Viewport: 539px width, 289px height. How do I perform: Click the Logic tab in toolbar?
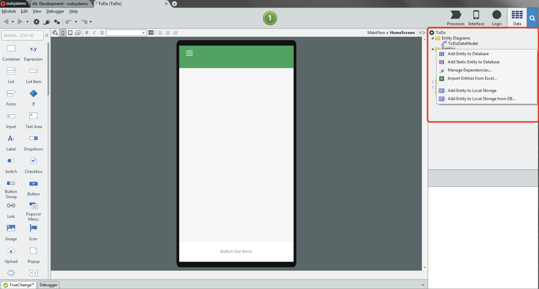coord(497,18)
